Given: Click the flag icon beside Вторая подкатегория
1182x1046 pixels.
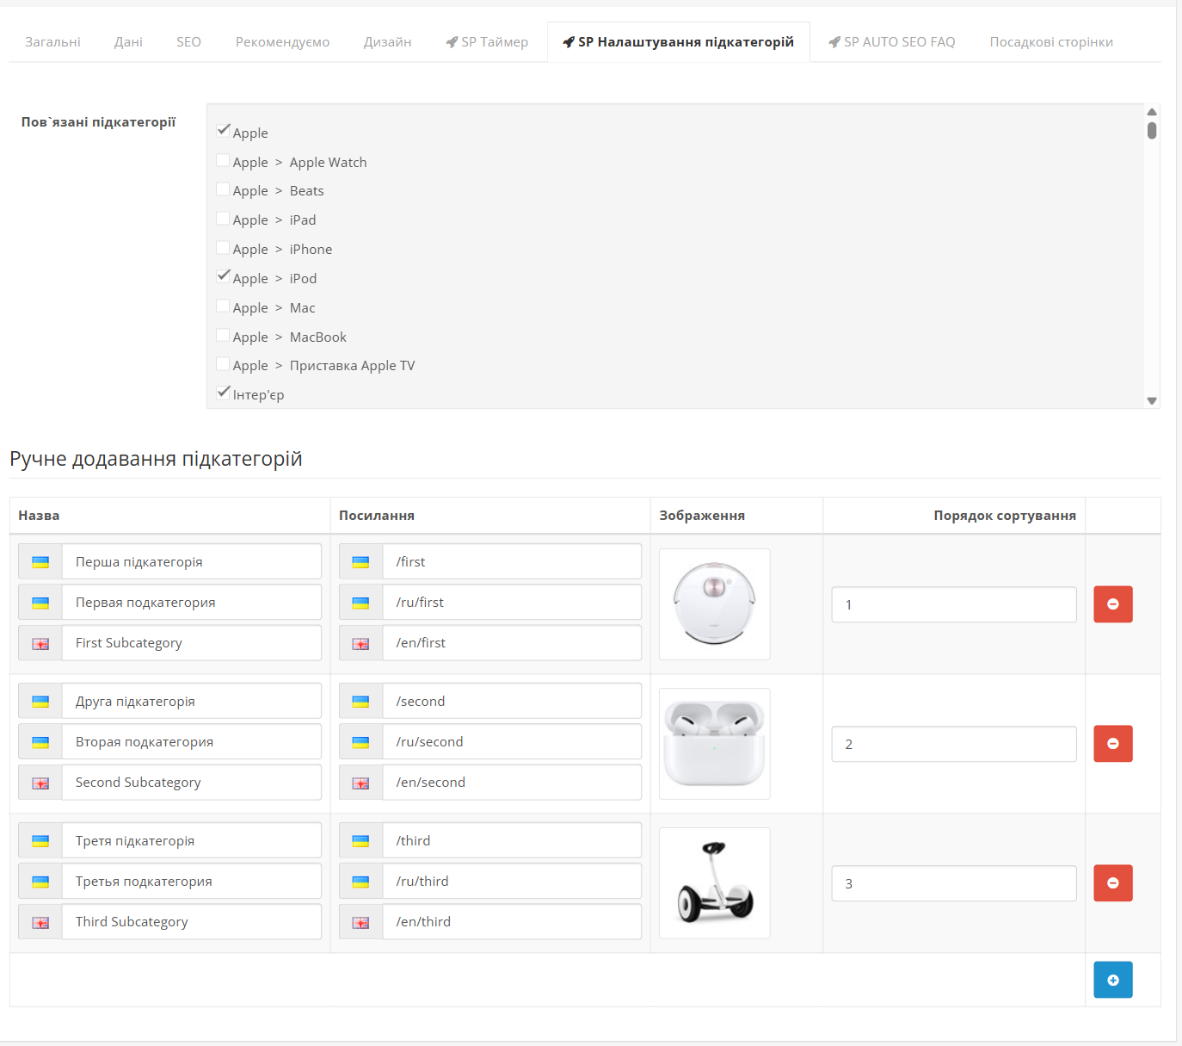Looking at the screenshot, I should 40,742.
